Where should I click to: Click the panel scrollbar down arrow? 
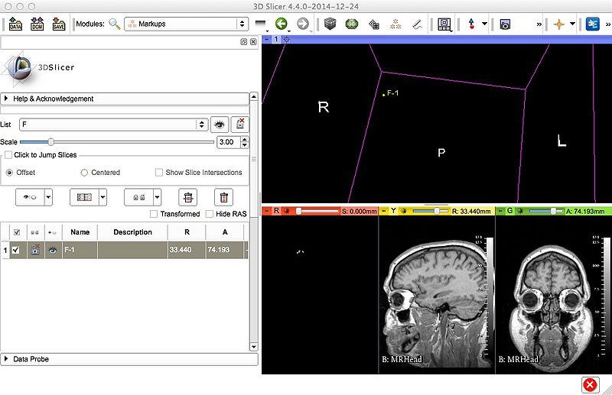point(254,347)
